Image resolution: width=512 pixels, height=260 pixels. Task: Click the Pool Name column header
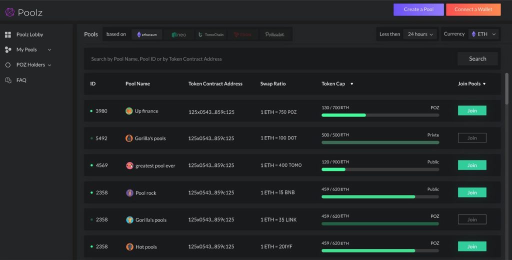tap(138, 84)
